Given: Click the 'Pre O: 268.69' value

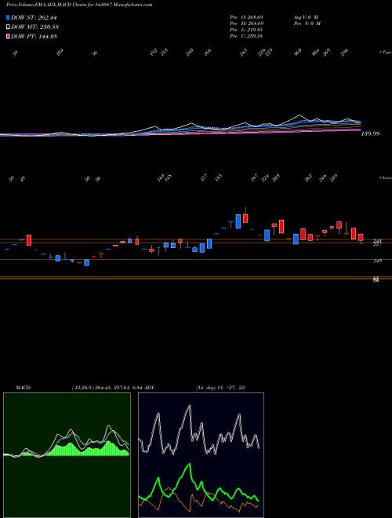Looking at the screenshot, I should tap(246, 16).
